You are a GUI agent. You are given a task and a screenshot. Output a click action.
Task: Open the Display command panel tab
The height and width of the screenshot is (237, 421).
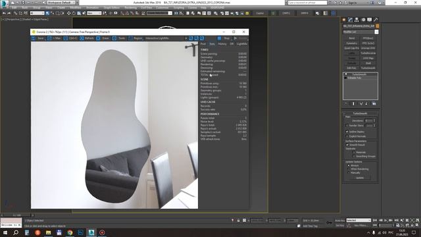pyautogui.click(x=370, y=20)
